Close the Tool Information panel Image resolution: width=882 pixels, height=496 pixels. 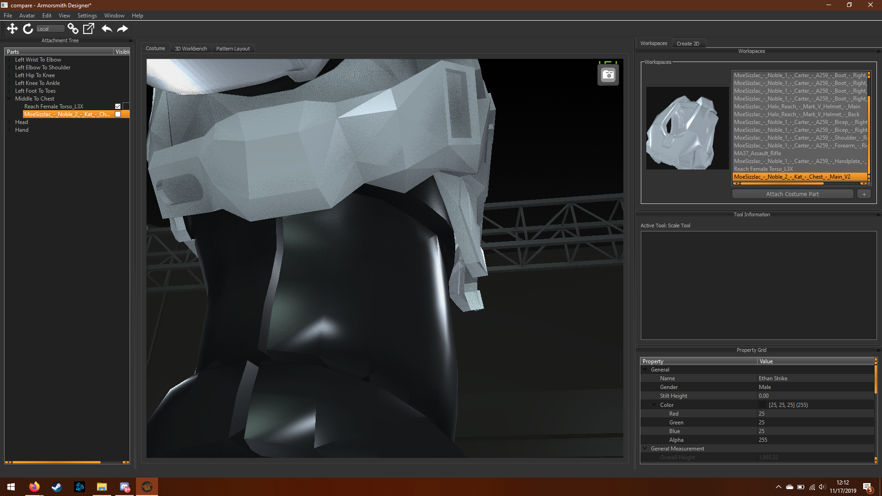click(x=878, y=214)
